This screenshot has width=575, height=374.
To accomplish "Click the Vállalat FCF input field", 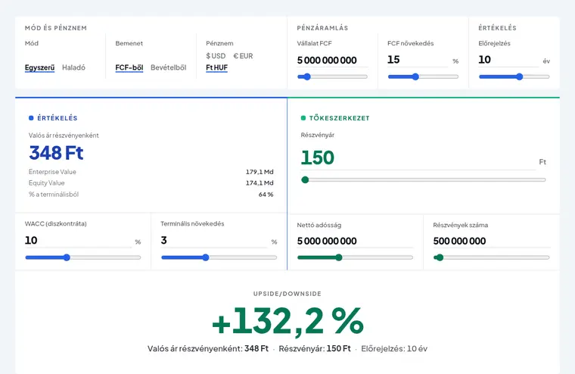I will coord(332,61).
